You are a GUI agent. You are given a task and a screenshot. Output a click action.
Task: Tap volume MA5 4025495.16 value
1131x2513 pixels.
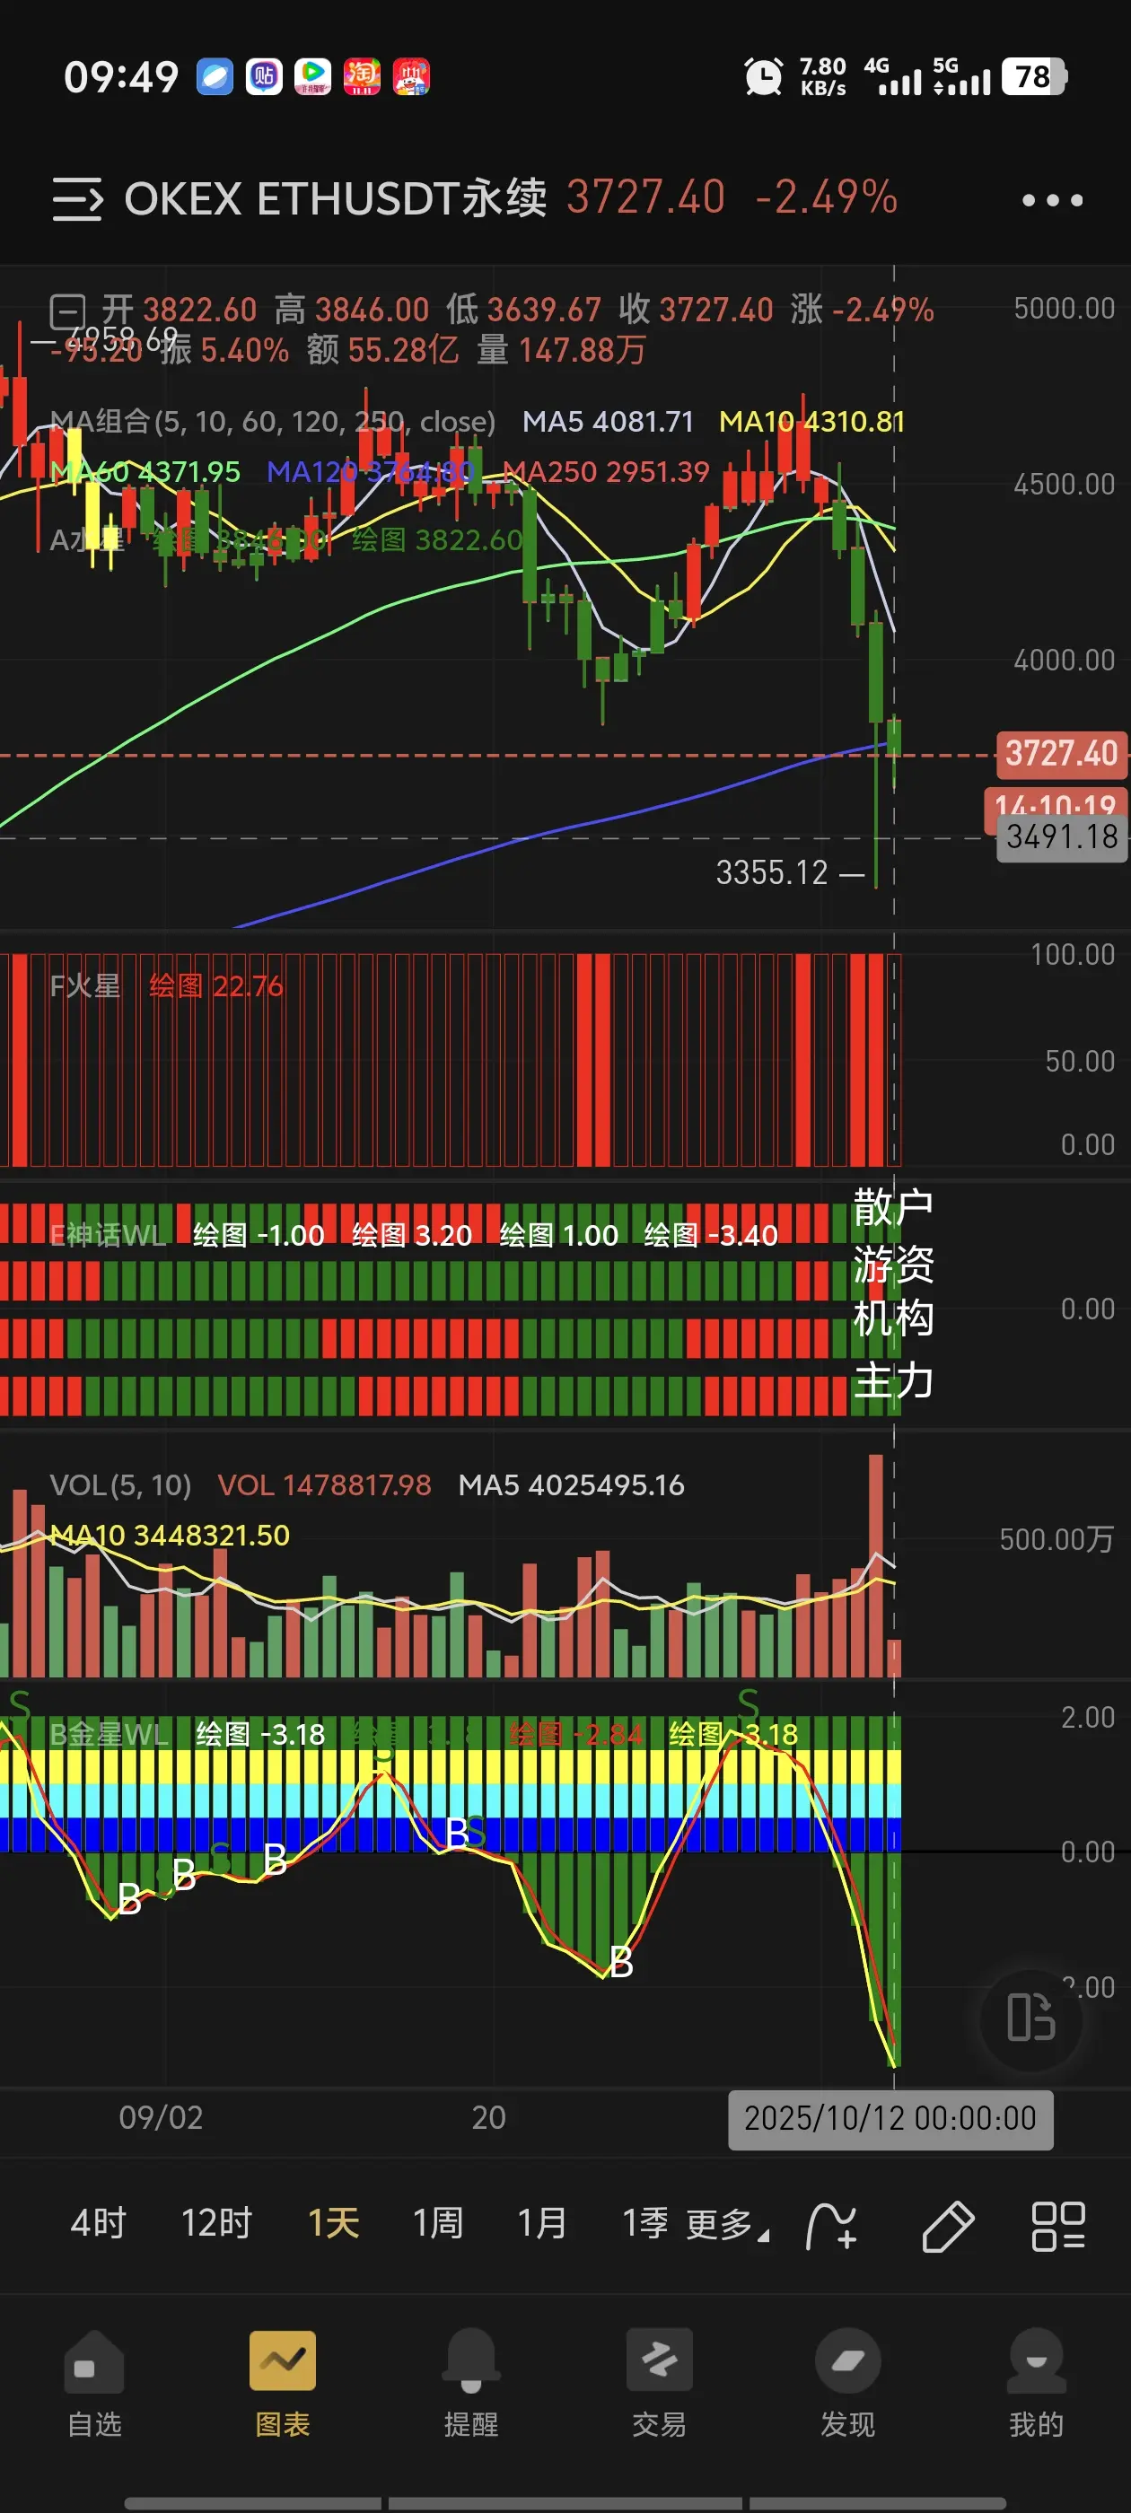click(x=572, y=1484)
